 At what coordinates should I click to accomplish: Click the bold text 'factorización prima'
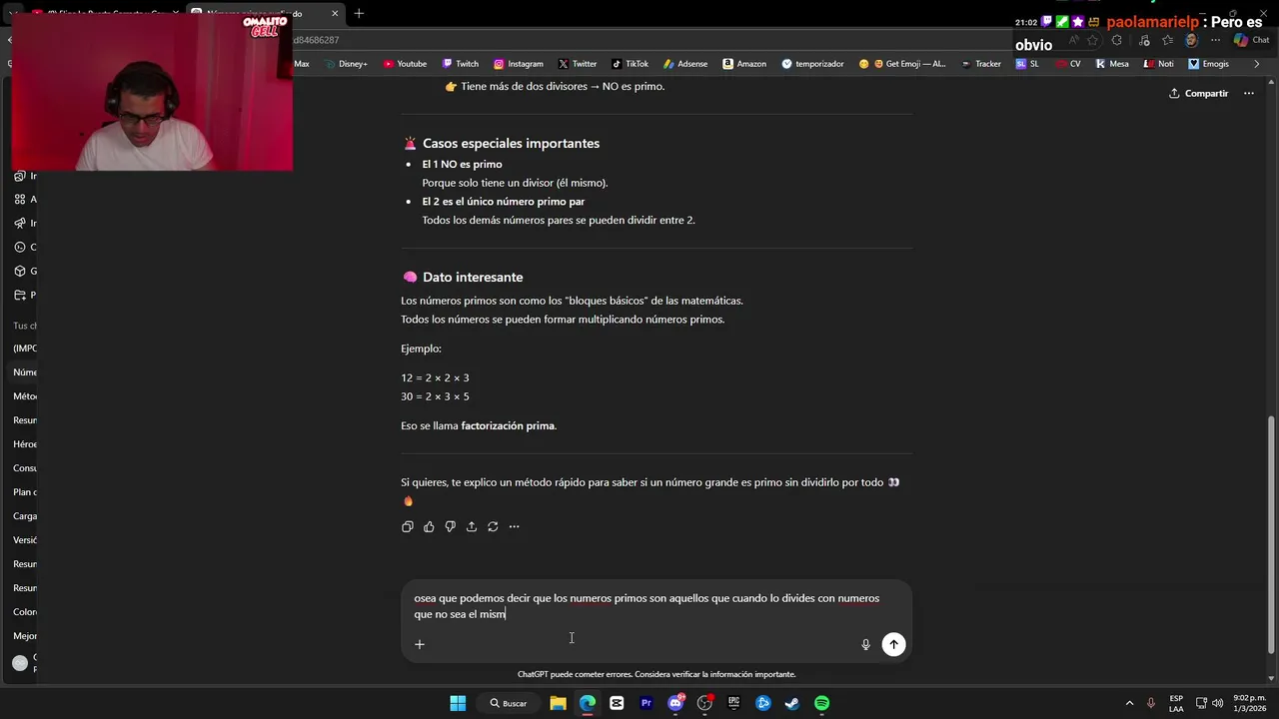[508, 425]
